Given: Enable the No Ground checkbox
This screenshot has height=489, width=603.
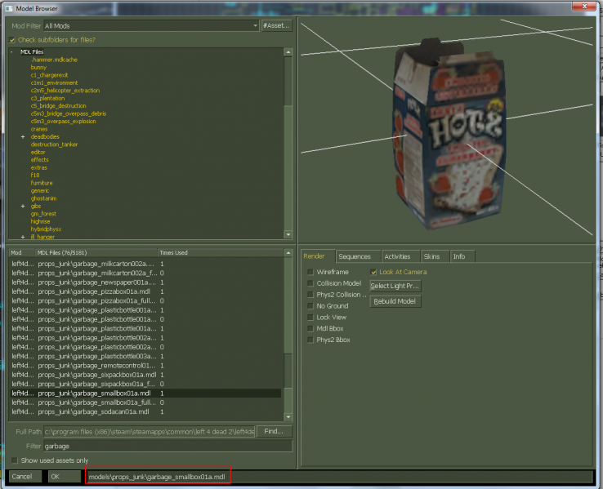Looking at the screenshot, I should (310, 306).
